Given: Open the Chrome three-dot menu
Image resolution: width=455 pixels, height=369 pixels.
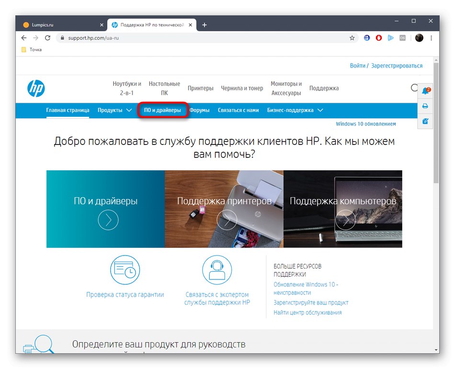Looking at the screenshot, I should click(431, 38).
